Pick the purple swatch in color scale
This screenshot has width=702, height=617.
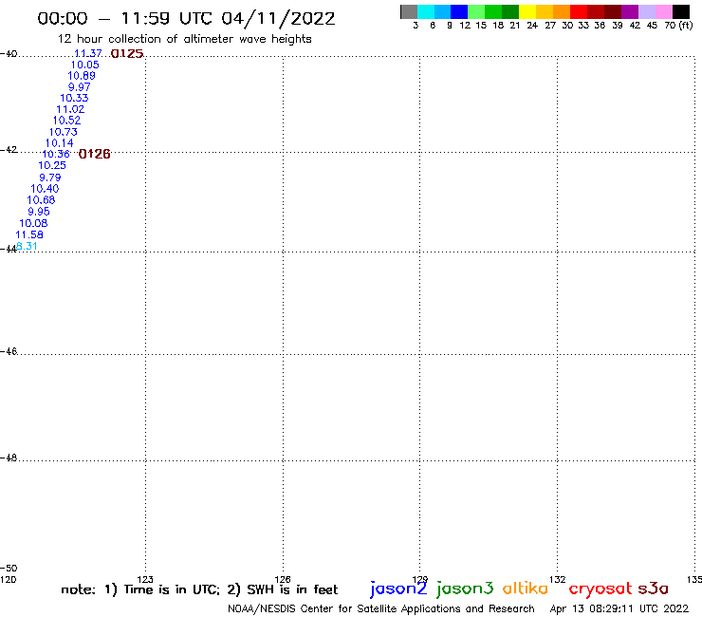coord(630,11)
